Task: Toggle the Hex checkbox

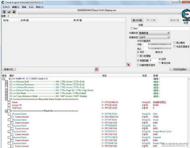Action: (132, 28)
